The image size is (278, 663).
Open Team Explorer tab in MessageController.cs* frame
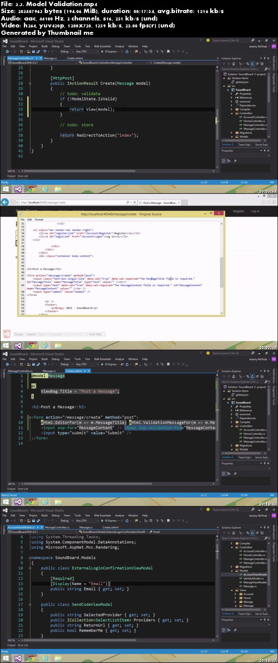245,144
